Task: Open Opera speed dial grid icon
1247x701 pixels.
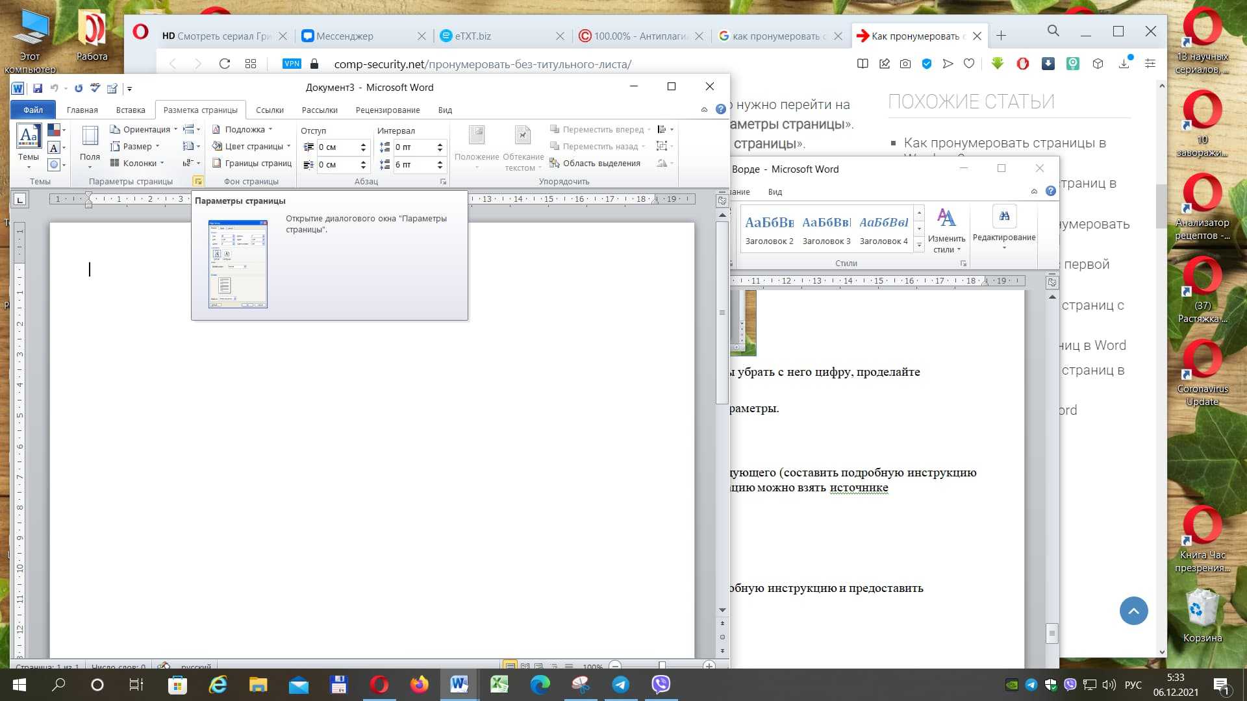Action: coord(251,64)
